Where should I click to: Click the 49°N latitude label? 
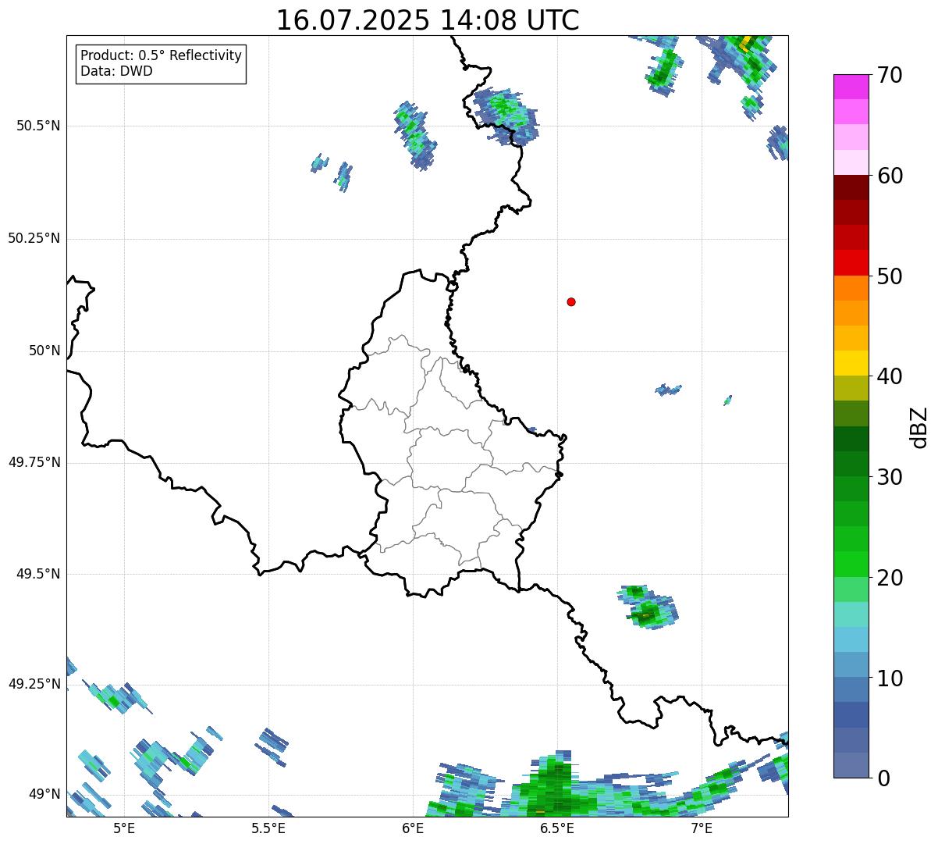(x=44, y=794)
